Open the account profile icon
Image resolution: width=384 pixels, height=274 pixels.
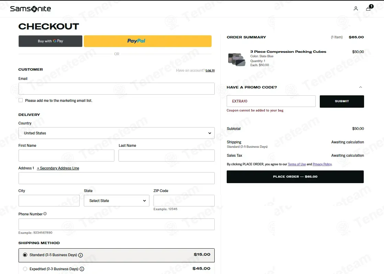pos(355,9)
